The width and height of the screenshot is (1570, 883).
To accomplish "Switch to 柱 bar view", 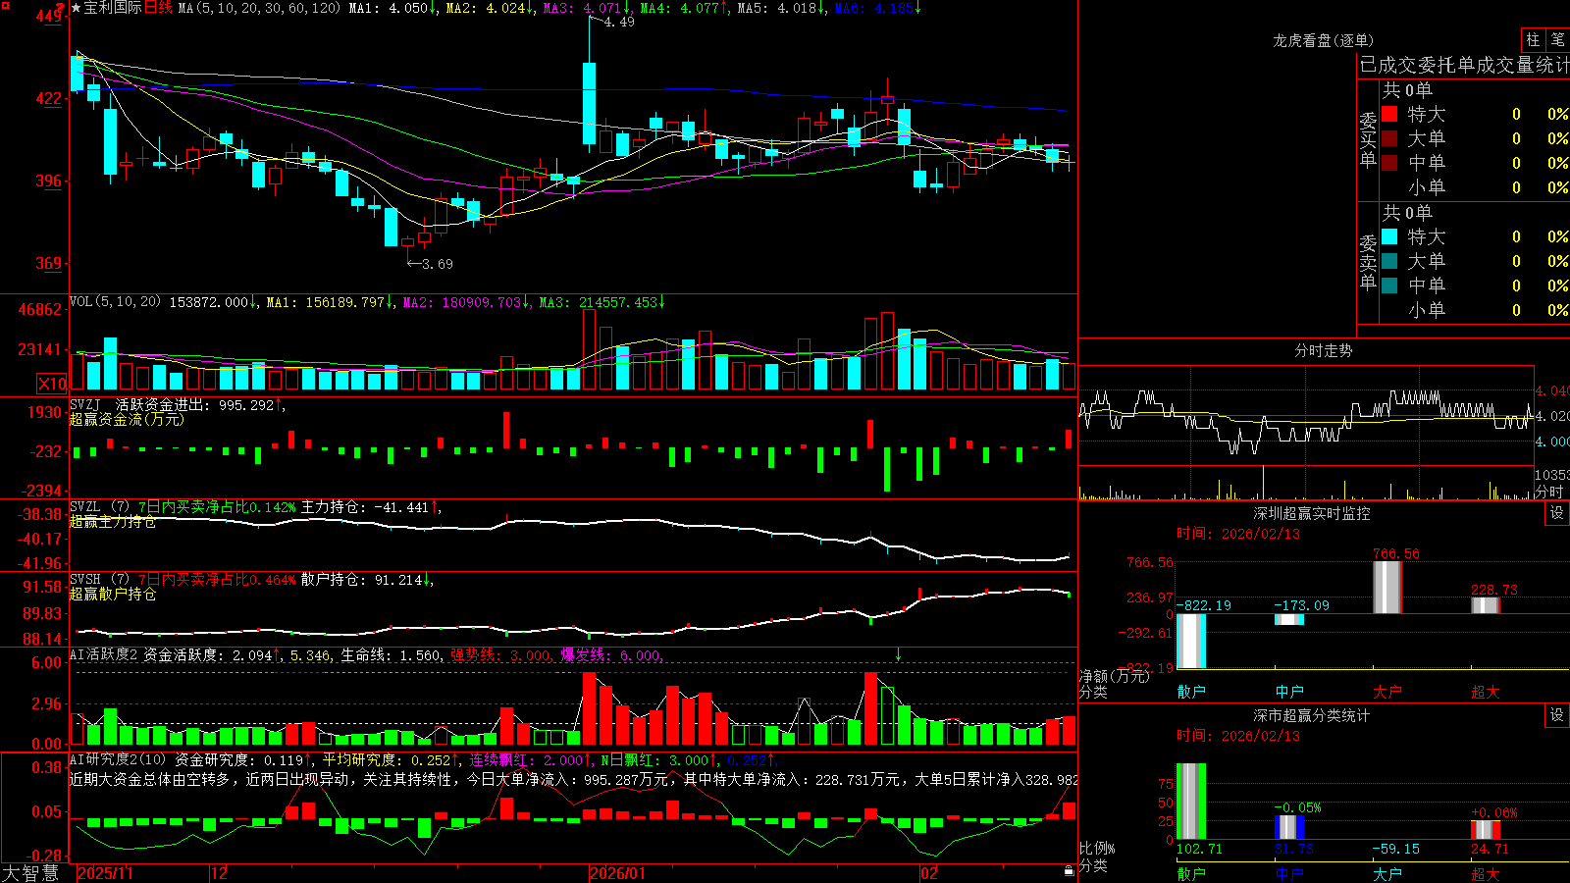I will [1533, 39].
